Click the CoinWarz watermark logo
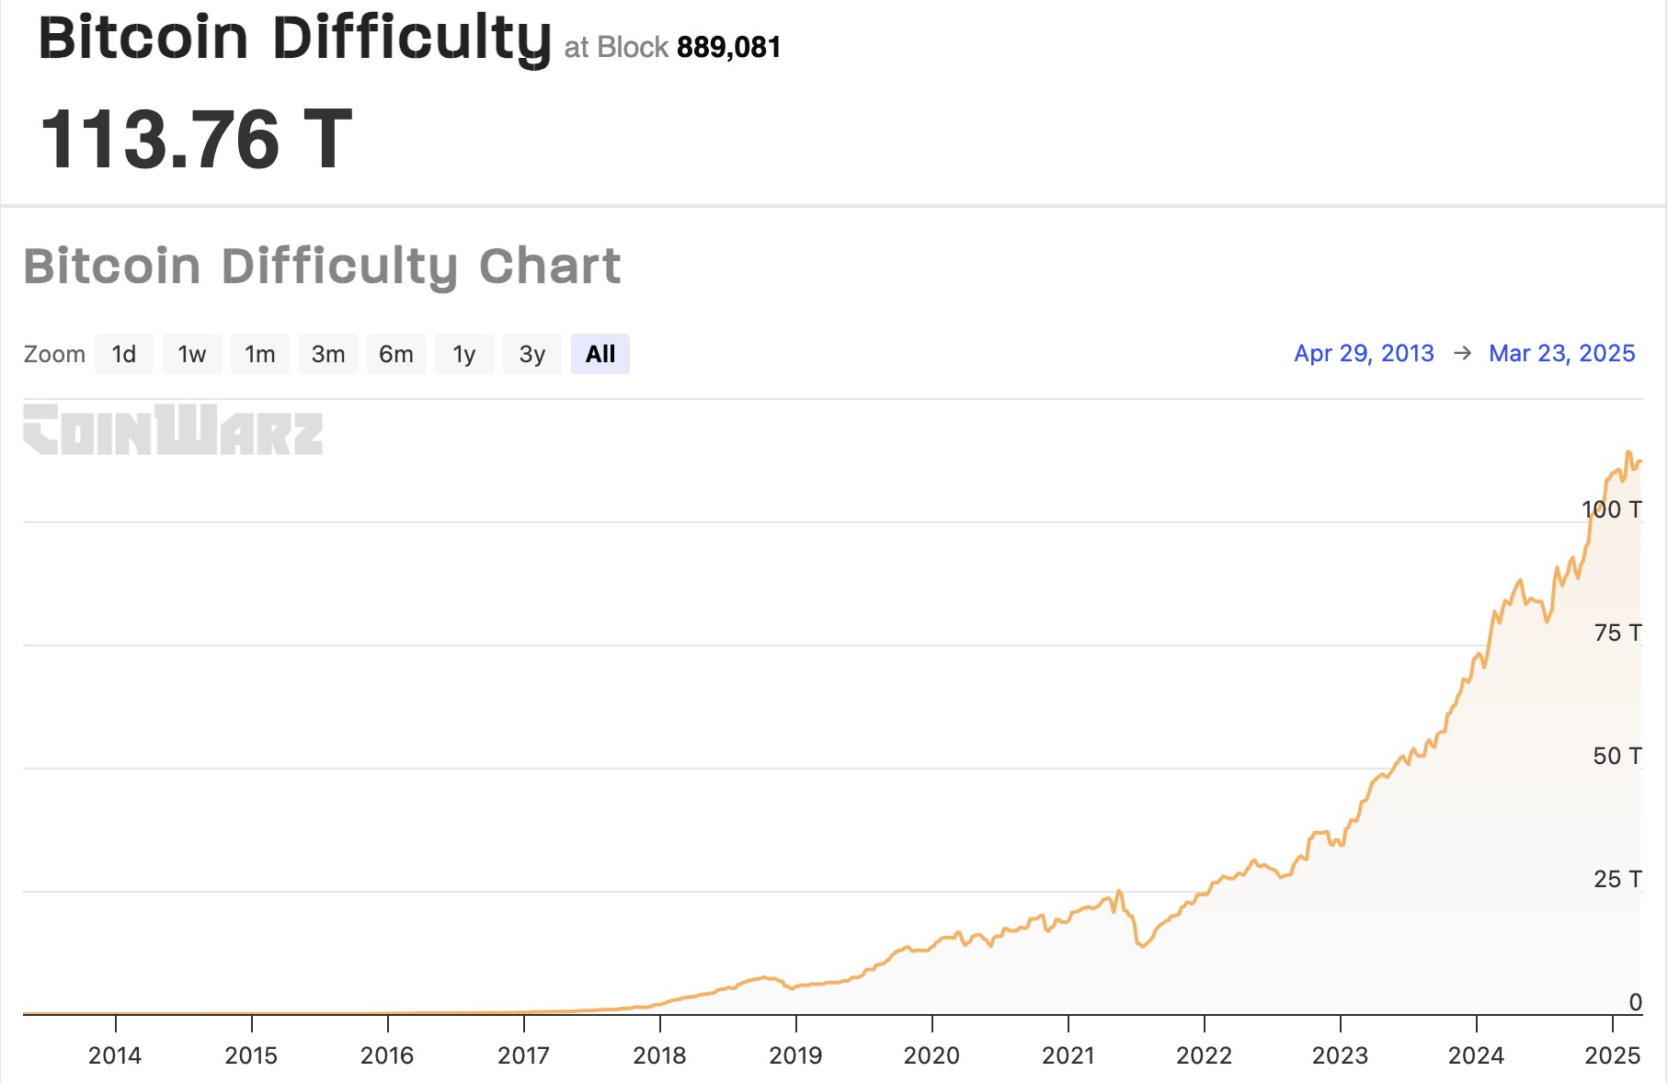Image resolution: width=1668 pixels, height=1083 pixels. click(x=173, y=429)
